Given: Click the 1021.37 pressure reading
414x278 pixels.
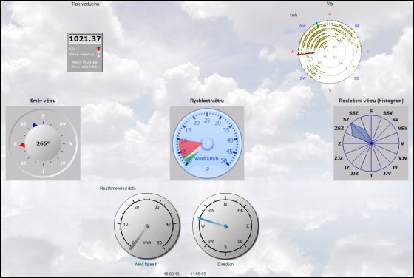Looking at the screenshot, I should (x=85, y=39).
